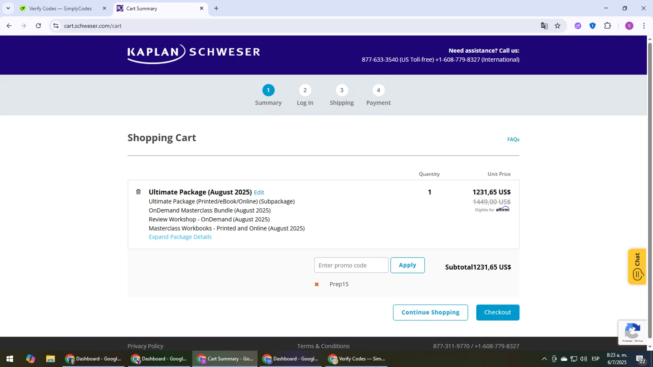This screenshot has width=653, height=367.
Task: Click step 2 Log In
Action: [x=305, y=96]
